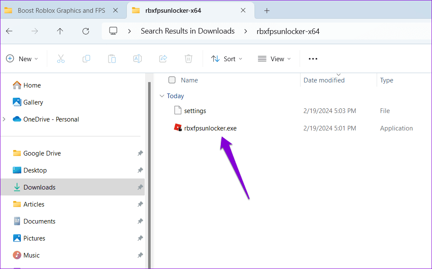Click the Cut scissors icon
Image resolution: width=432 pixels, height=269 pixels.
(60, 59)
